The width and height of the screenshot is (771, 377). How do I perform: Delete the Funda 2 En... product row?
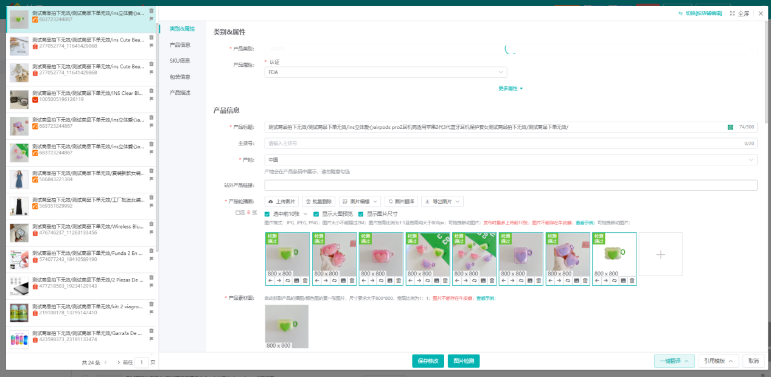tap(152, 252)
